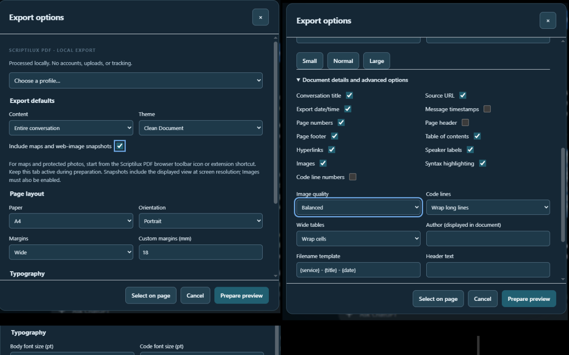Enable Message timestamps
This screenshot has height=355, width=569.
[x=487, y=109]
